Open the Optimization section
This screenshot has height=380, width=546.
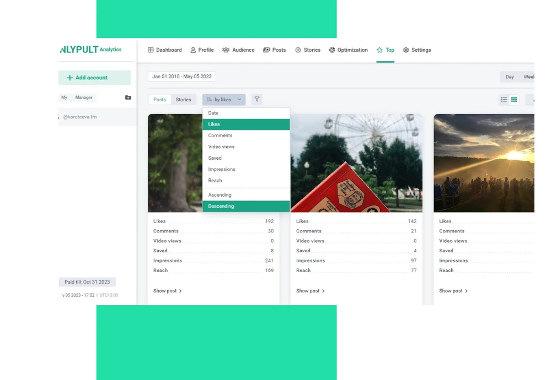click(348, 50)
